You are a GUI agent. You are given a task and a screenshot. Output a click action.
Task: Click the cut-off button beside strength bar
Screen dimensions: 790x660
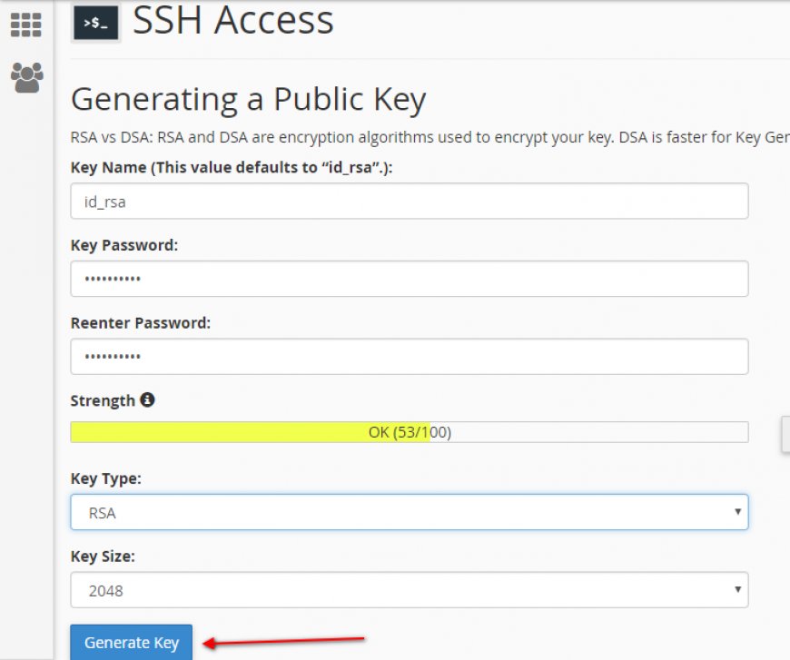[785, 433]
